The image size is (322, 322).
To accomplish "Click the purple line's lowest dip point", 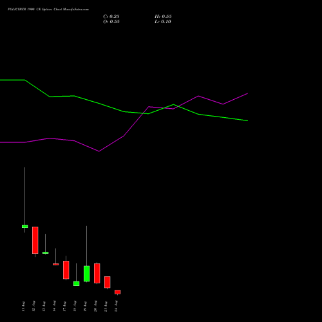I will click(99, 151).
